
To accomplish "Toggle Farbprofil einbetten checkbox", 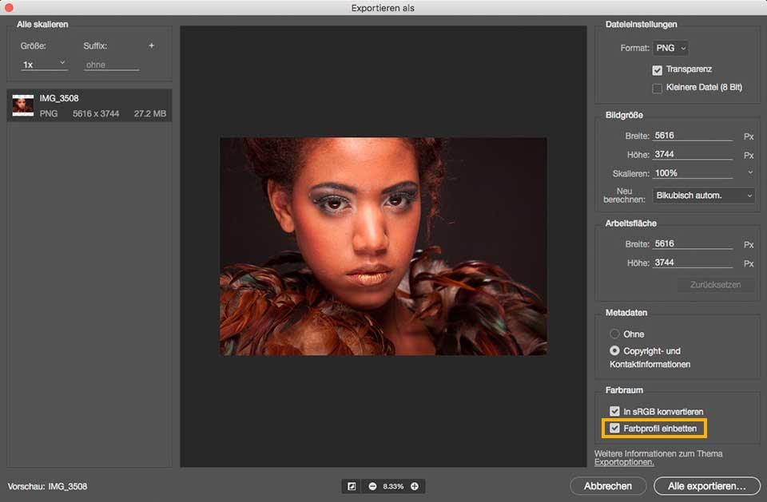I will coord(614,429).
